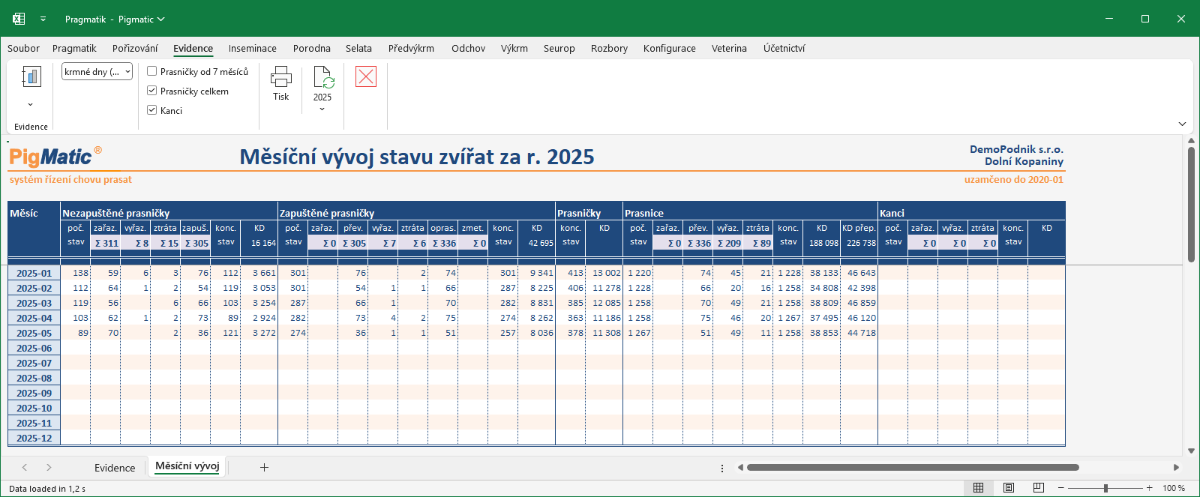Viewport: 1200px width, 497px height.
Task: Collapse the ribbon with chevron
Action: click(1183, 124)
